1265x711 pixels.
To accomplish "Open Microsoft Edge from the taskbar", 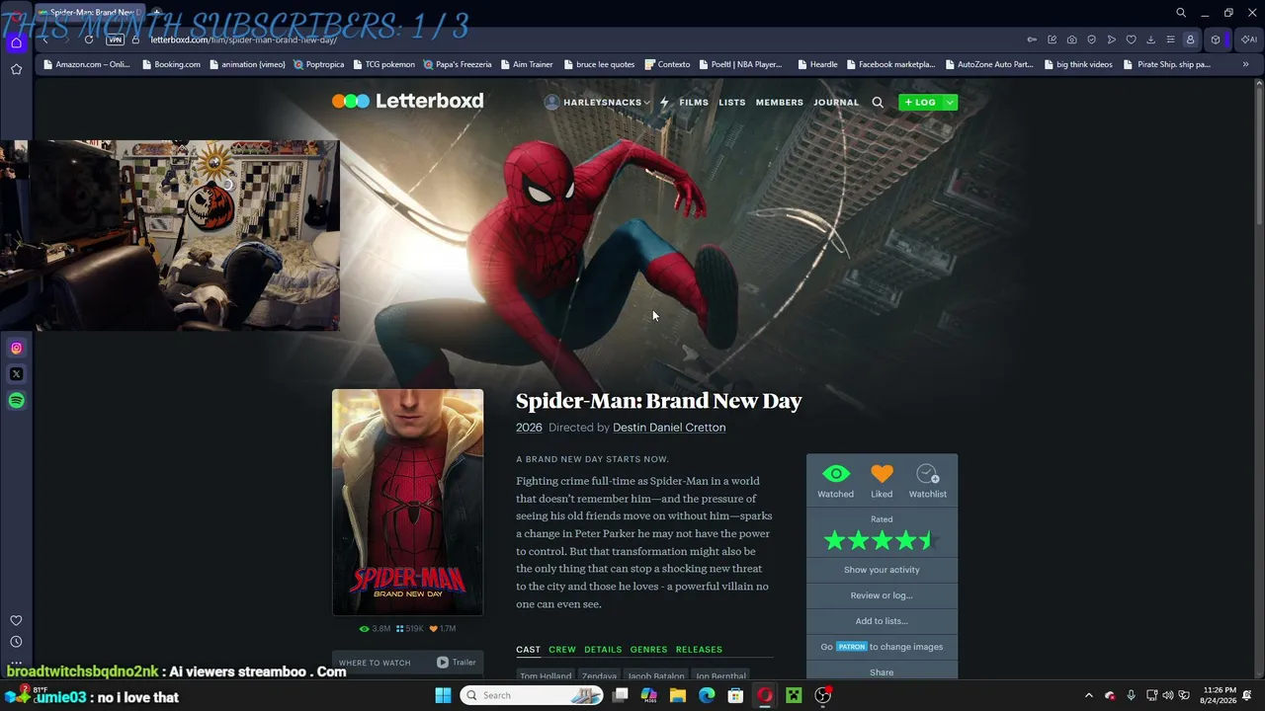I will click(x=707, y=695).
